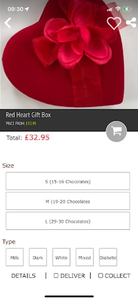138x300 pixels.
Task: Tick the DELIVER checkbox
Action: 56,276
